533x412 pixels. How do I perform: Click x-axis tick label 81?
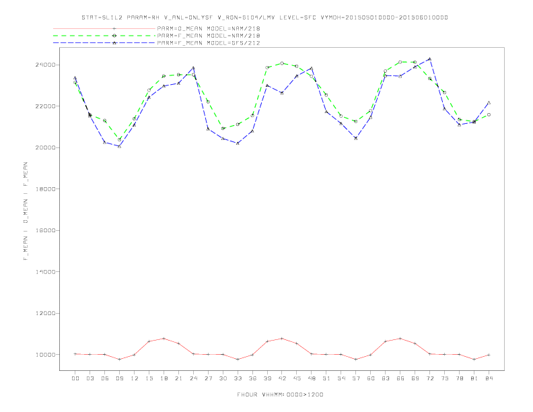tap(474, 378)
